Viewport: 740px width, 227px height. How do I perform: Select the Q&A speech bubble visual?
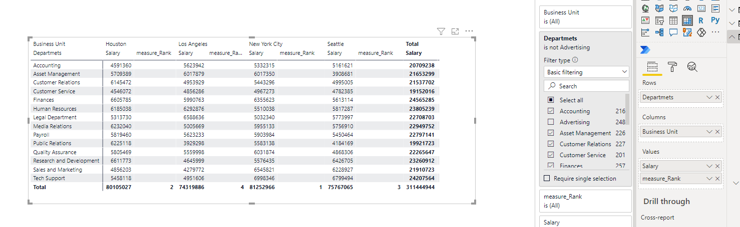(x=673, y=32)
